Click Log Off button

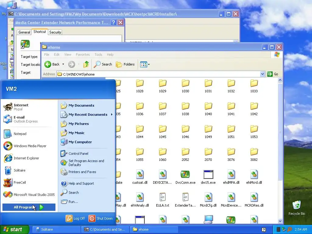click(x=75, y=218)
